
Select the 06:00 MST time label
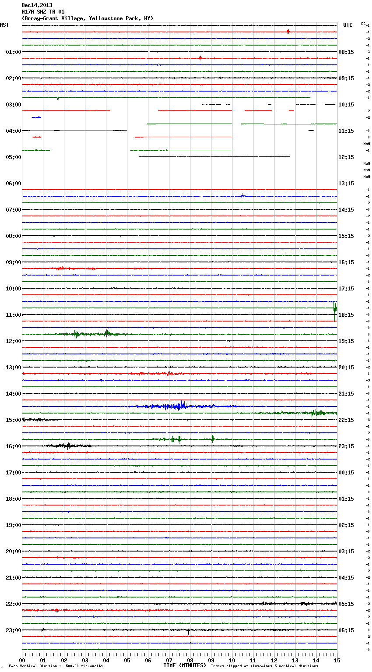click(13, 184)
